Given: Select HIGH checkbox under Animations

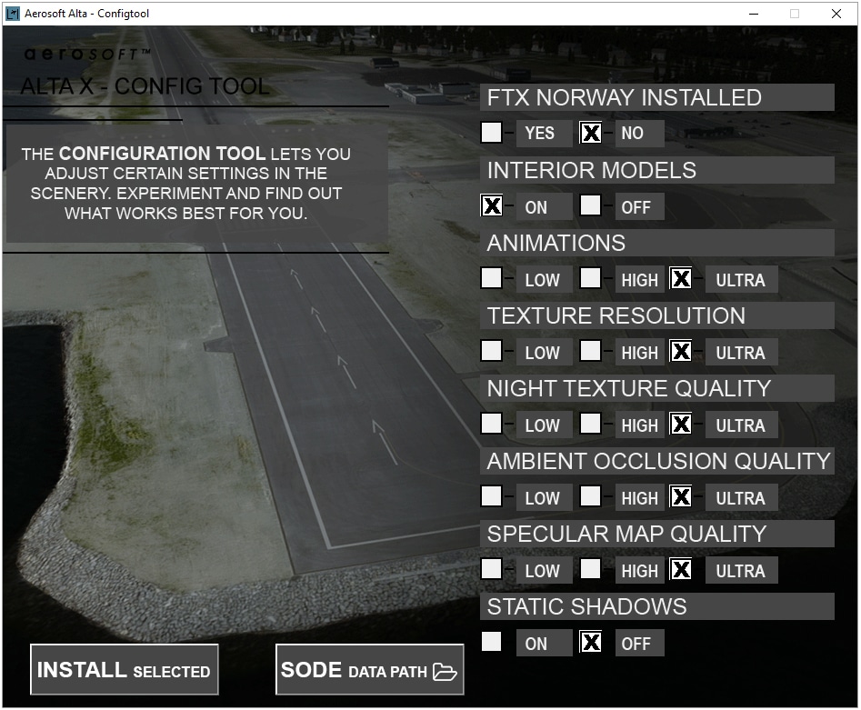Looking at the screenshot, I should click(590, 278).
